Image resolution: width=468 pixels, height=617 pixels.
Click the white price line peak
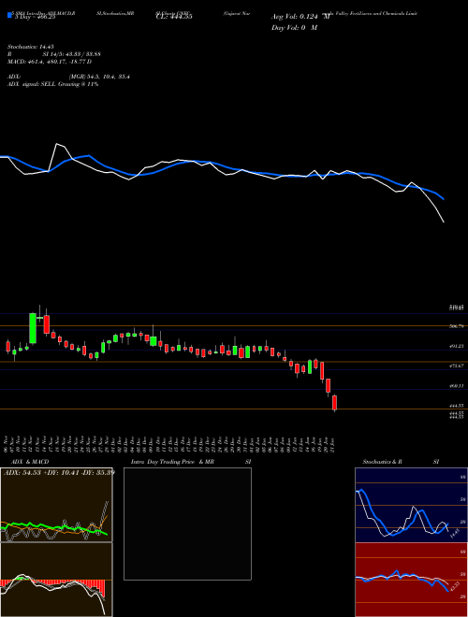click(x=56, y=144)
